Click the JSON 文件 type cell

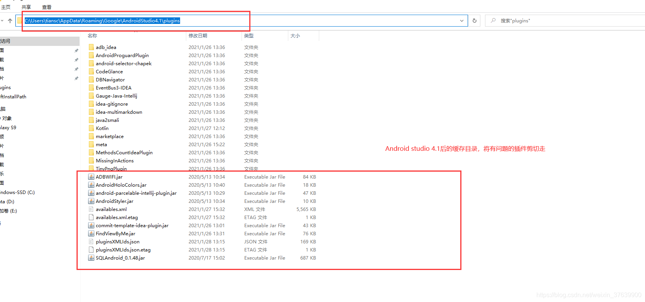click(x=256, y=241)
